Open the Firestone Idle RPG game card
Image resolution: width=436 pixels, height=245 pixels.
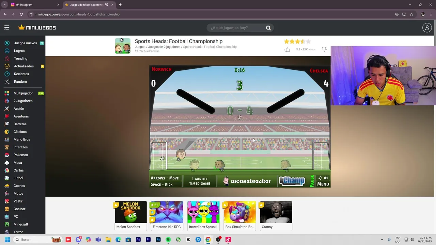tap(167, 216)
